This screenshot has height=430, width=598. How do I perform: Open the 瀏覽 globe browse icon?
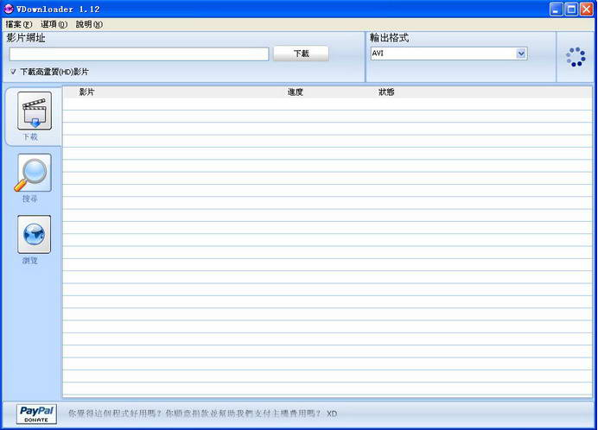coord(34,235)
